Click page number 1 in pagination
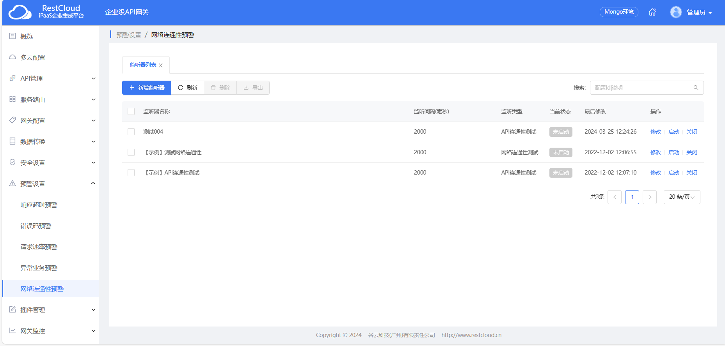Viewport: 725px width, 346px height. (632, 197)
